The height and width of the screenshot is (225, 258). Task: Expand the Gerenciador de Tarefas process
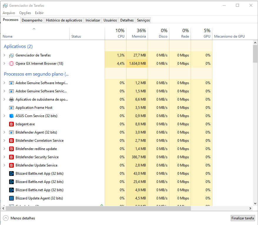pos(4,55)
